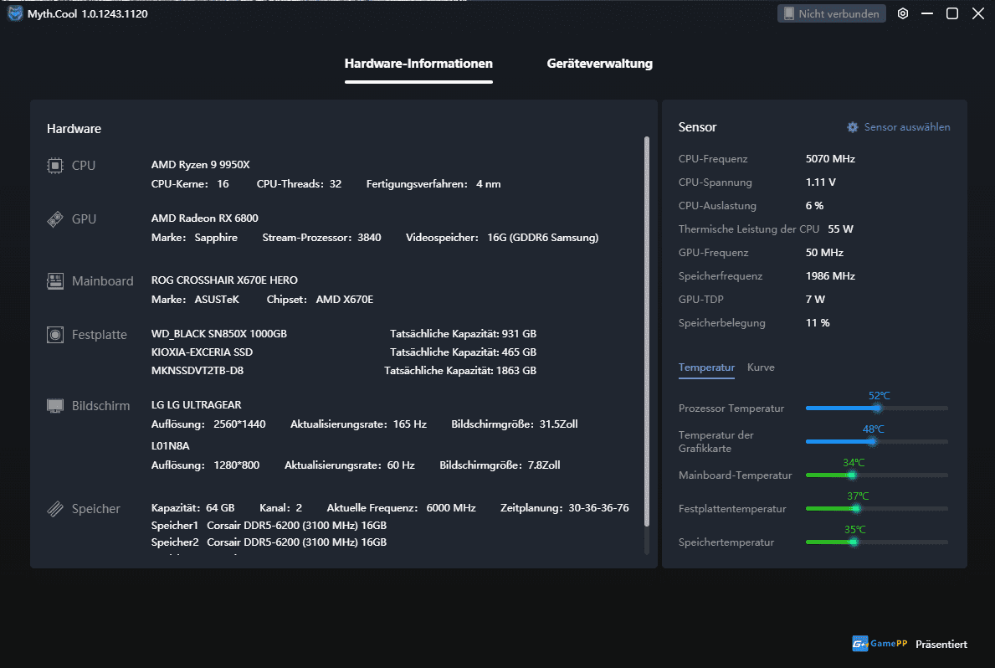
Task: Click the Bildschirm monitor icon
Action: (55, 406)
